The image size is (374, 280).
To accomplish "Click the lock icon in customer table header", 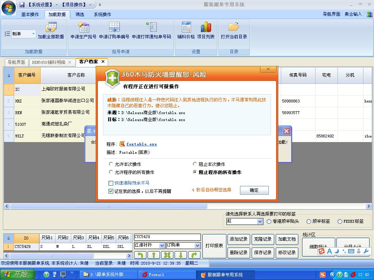I will (x=9, y=75).
